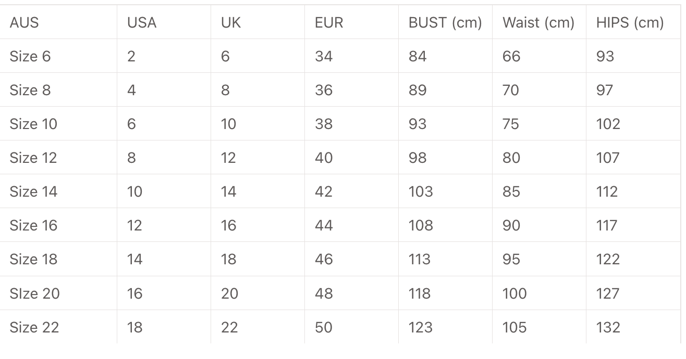Click the Size 22 row label
The height and width of the screenshot is (359, 686).
(34, 327)
